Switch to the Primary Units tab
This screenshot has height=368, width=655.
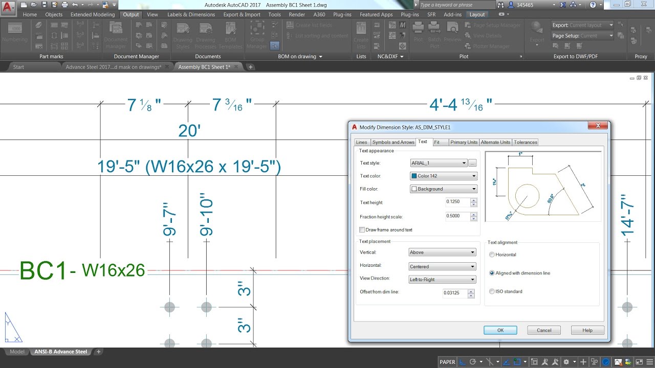464,142
